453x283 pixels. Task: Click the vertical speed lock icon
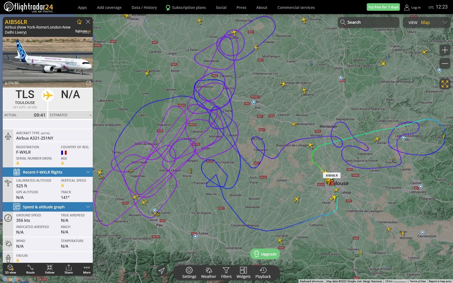tap(63, 185)
